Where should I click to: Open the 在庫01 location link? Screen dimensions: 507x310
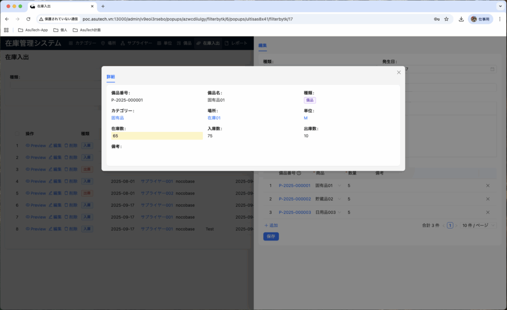(x=214, y=118)
